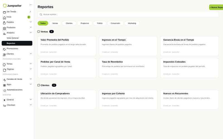Expand the Temas menu chevron
The height and width of the screenshot is (139, 223).
pos(31,64)
